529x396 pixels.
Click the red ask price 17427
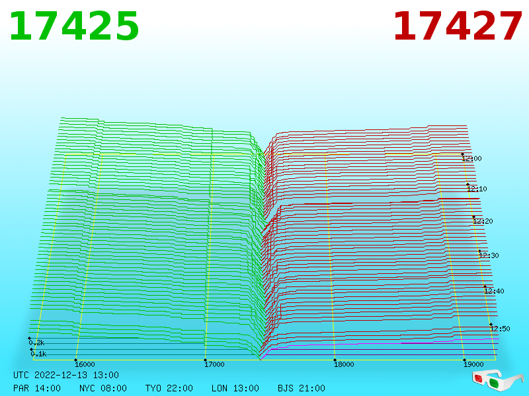click(x=458, y=26)
